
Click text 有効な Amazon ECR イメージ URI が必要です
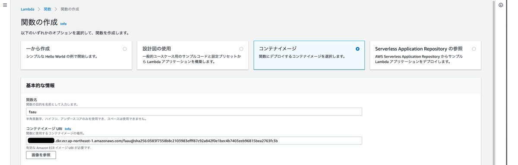tap(59, 148)
